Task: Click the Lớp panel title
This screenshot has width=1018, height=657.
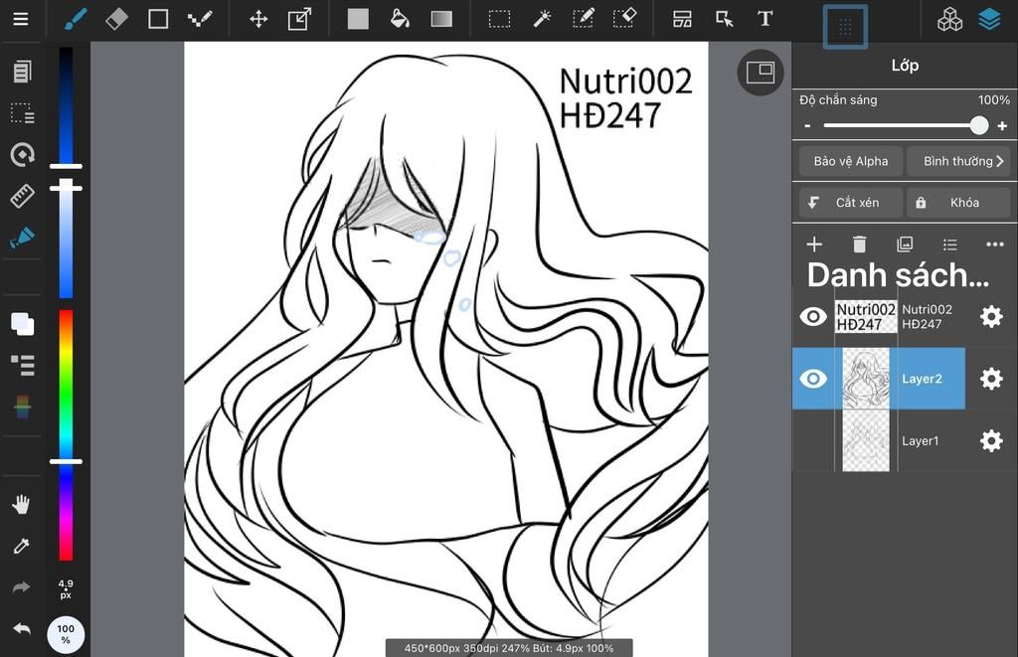Action: point(905,65)
